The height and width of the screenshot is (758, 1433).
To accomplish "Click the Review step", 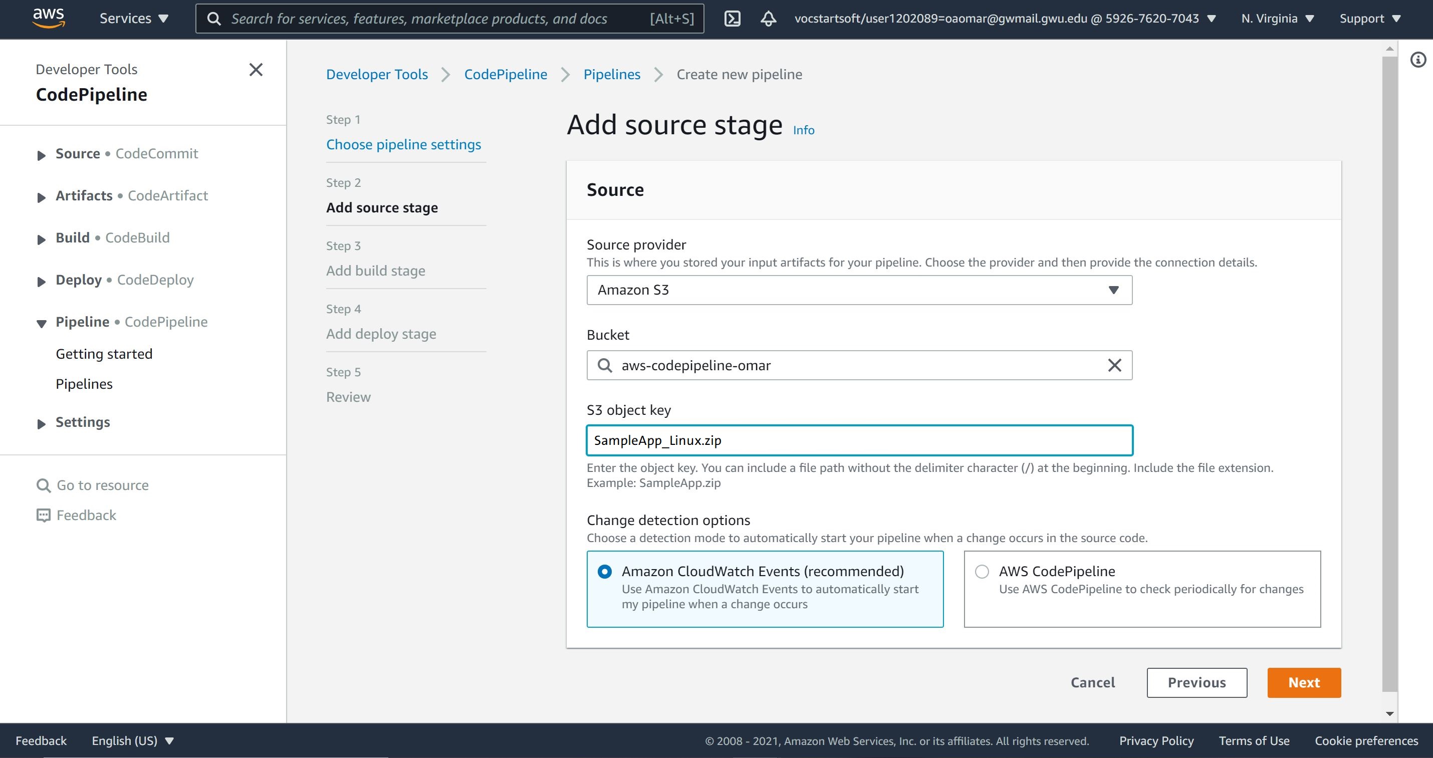I will (348, 397).
